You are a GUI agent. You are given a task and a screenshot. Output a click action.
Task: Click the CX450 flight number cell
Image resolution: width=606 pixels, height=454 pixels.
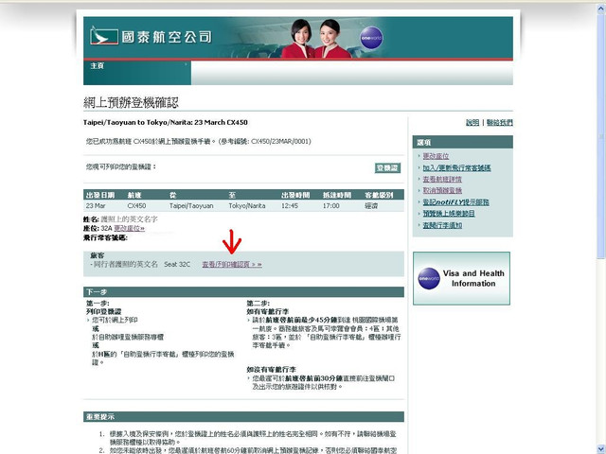[136, 206]
